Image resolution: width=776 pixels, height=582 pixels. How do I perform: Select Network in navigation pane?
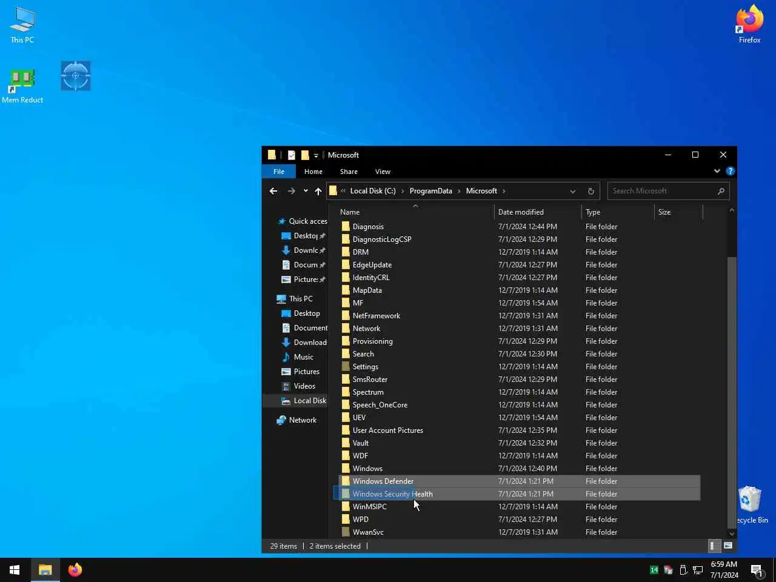tap(296, 420)
